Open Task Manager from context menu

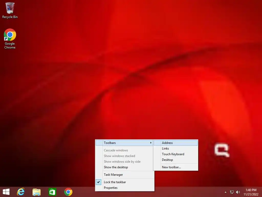click(125, 174)
